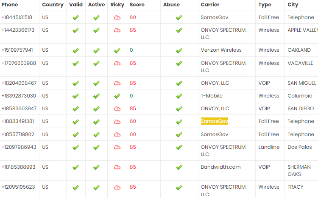The width and height of the screenshot is (318, 198).
Task: Click phone number +15109757941
Action: 17,50
